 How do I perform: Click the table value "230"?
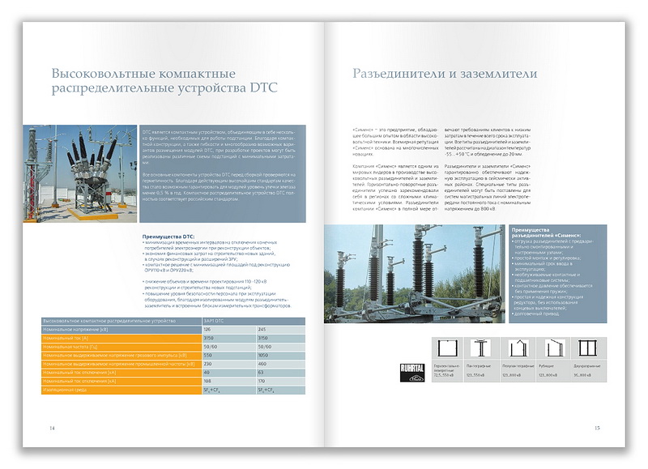(x=207, y=364)
